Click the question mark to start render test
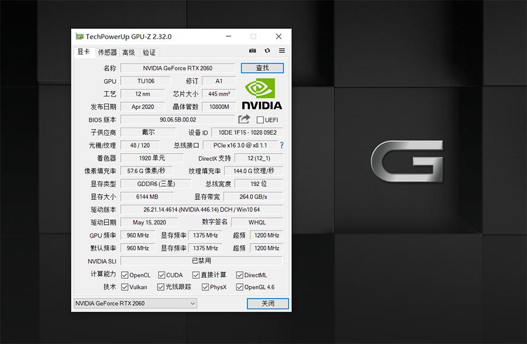 pyautogui.click(x=282, y=145)
